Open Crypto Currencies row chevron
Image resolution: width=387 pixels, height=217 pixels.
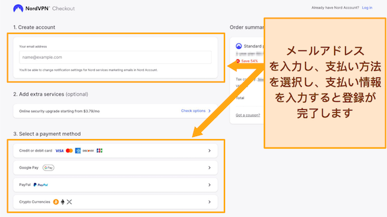pyautogui.click(x=210, y=202)
